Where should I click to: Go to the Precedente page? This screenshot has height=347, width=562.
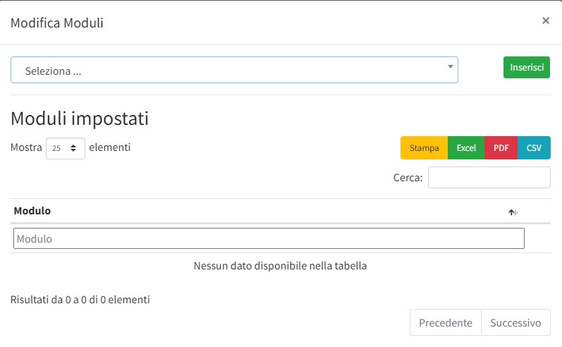[x=445, y=323]
